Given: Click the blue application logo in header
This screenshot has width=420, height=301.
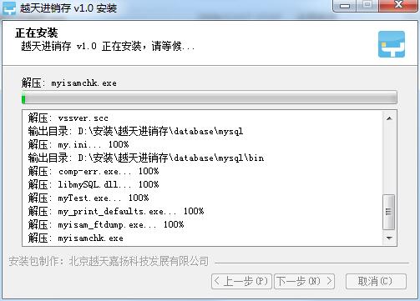Looking at the screenshot, I should [x=392, y=44].
